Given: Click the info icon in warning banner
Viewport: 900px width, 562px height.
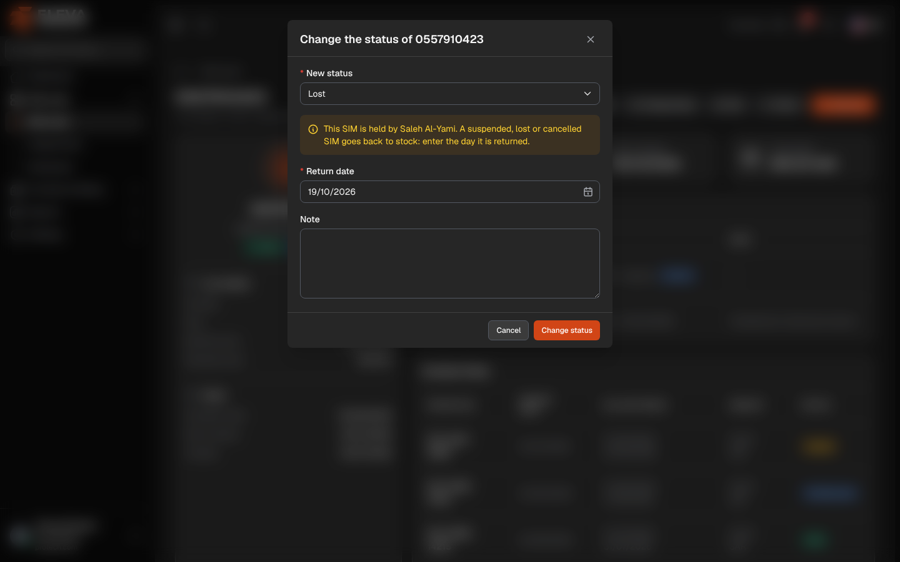Looking at the screenshot, I should pos(313,129).
